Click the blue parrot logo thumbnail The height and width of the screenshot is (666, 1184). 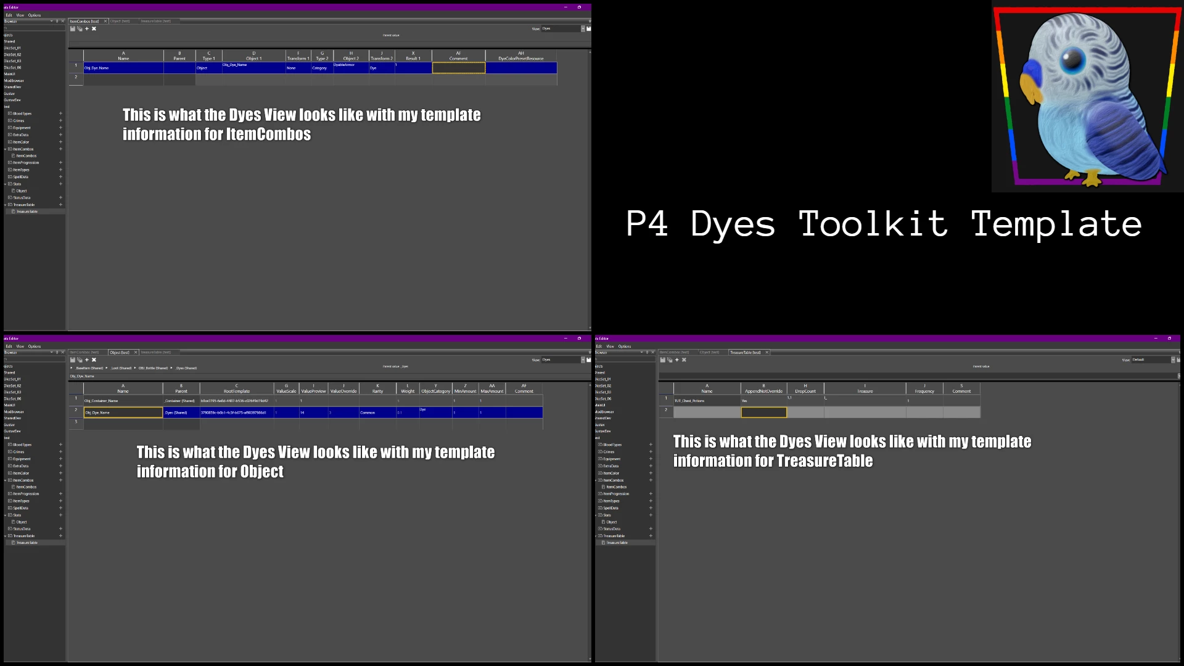click(1087, 97)
